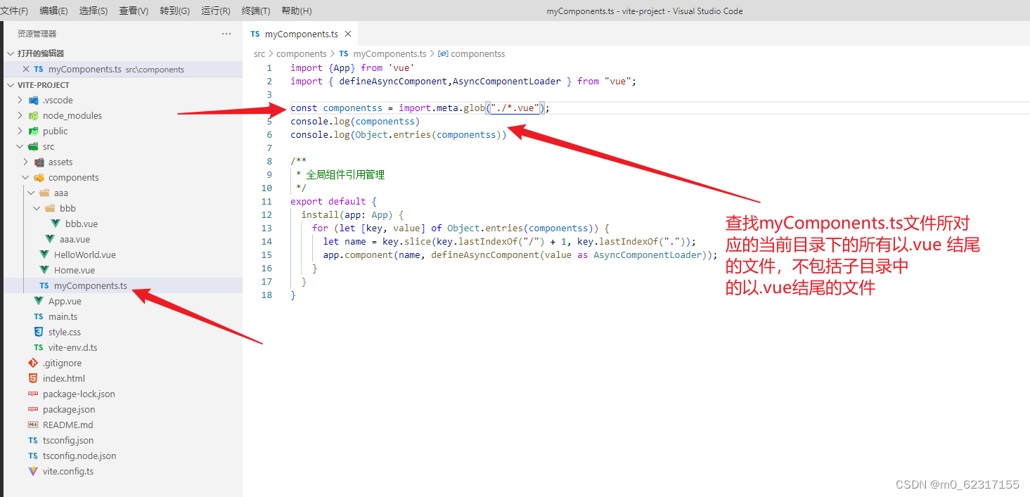Open the 文件(F) menu
The width and height of the screenshot is (1030, 497).
coord(14,11)
